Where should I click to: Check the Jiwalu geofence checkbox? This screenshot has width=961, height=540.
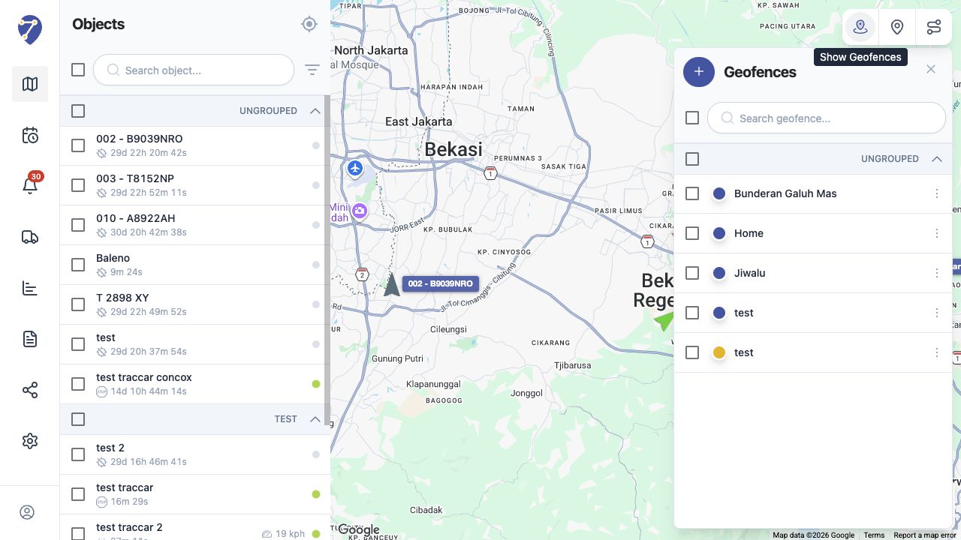coord(692,273)
